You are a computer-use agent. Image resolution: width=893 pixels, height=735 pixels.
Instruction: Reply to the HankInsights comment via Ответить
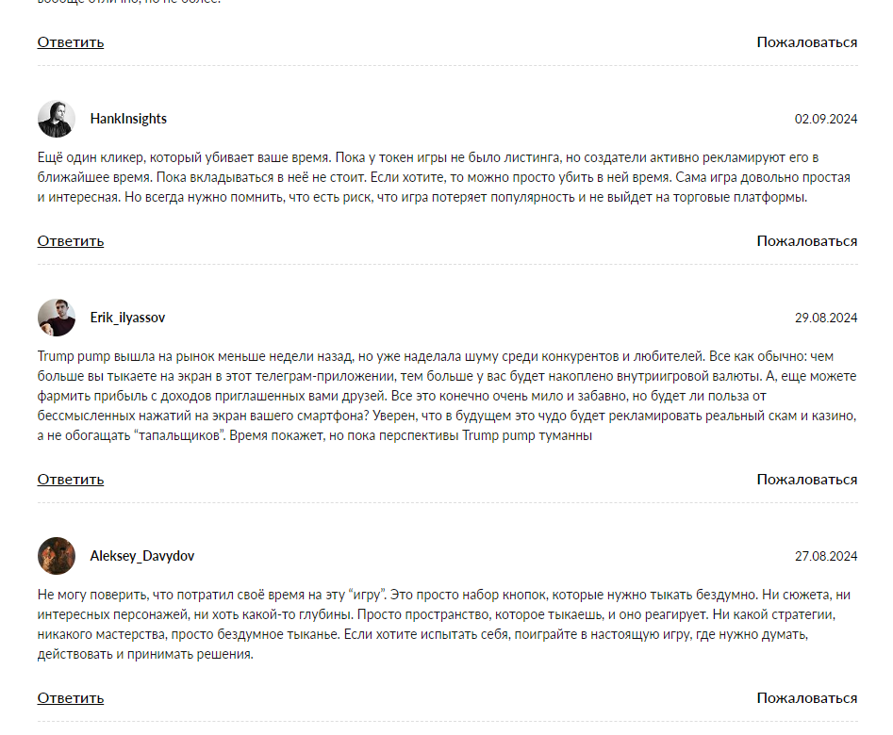pyautogui.click(x=71, y=241)
